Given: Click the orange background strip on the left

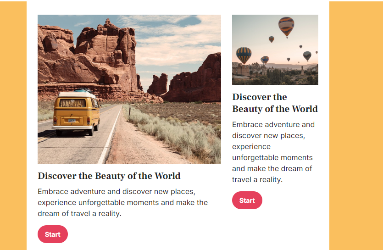Looking at the screenshot, I should point(13,126).
